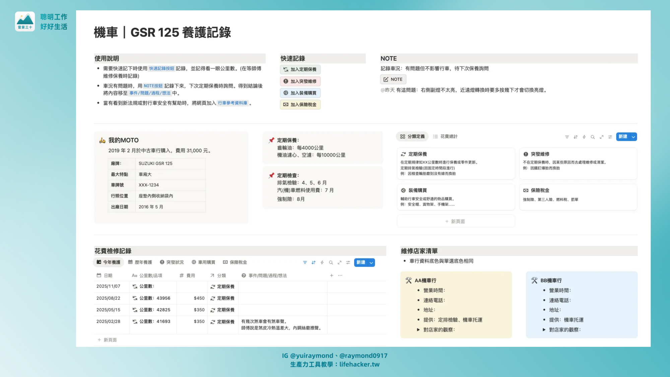Click the NOTE button under 記錄車況

(x=393, y=79)
